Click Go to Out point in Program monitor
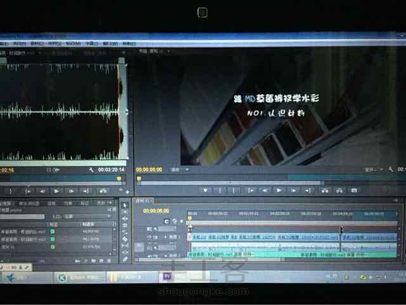Viewport: 406px width, 305px height. tap(307, 191)
